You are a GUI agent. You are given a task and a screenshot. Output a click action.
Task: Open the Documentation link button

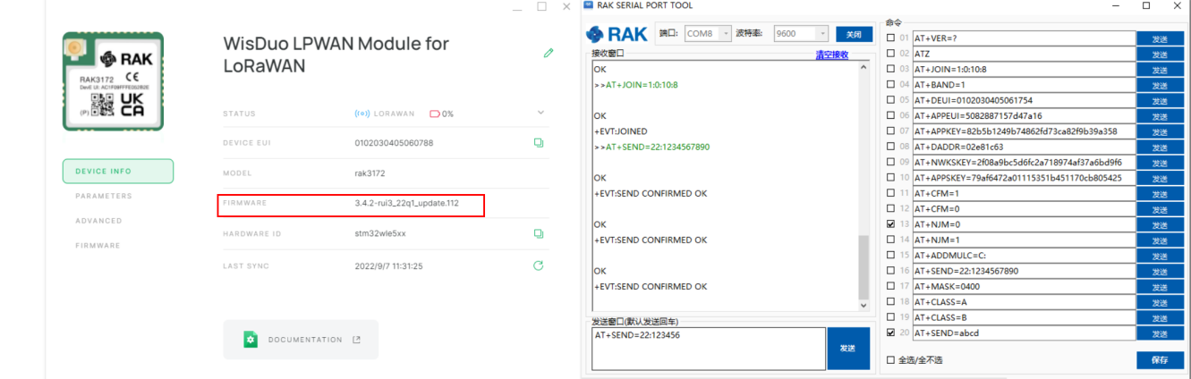301,340
